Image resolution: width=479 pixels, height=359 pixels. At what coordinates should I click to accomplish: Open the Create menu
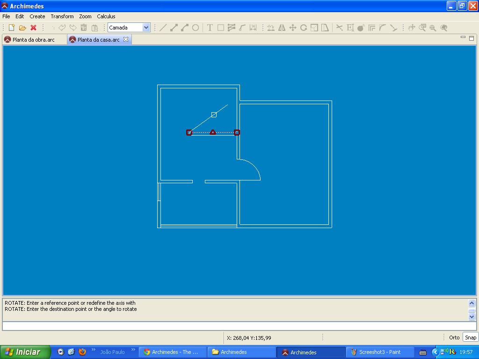pyautogui.click(x=37, y=16)
